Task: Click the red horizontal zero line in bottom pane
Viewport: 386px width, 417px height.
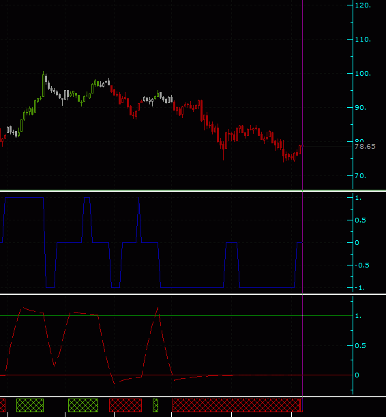Action: click(177, 375)
